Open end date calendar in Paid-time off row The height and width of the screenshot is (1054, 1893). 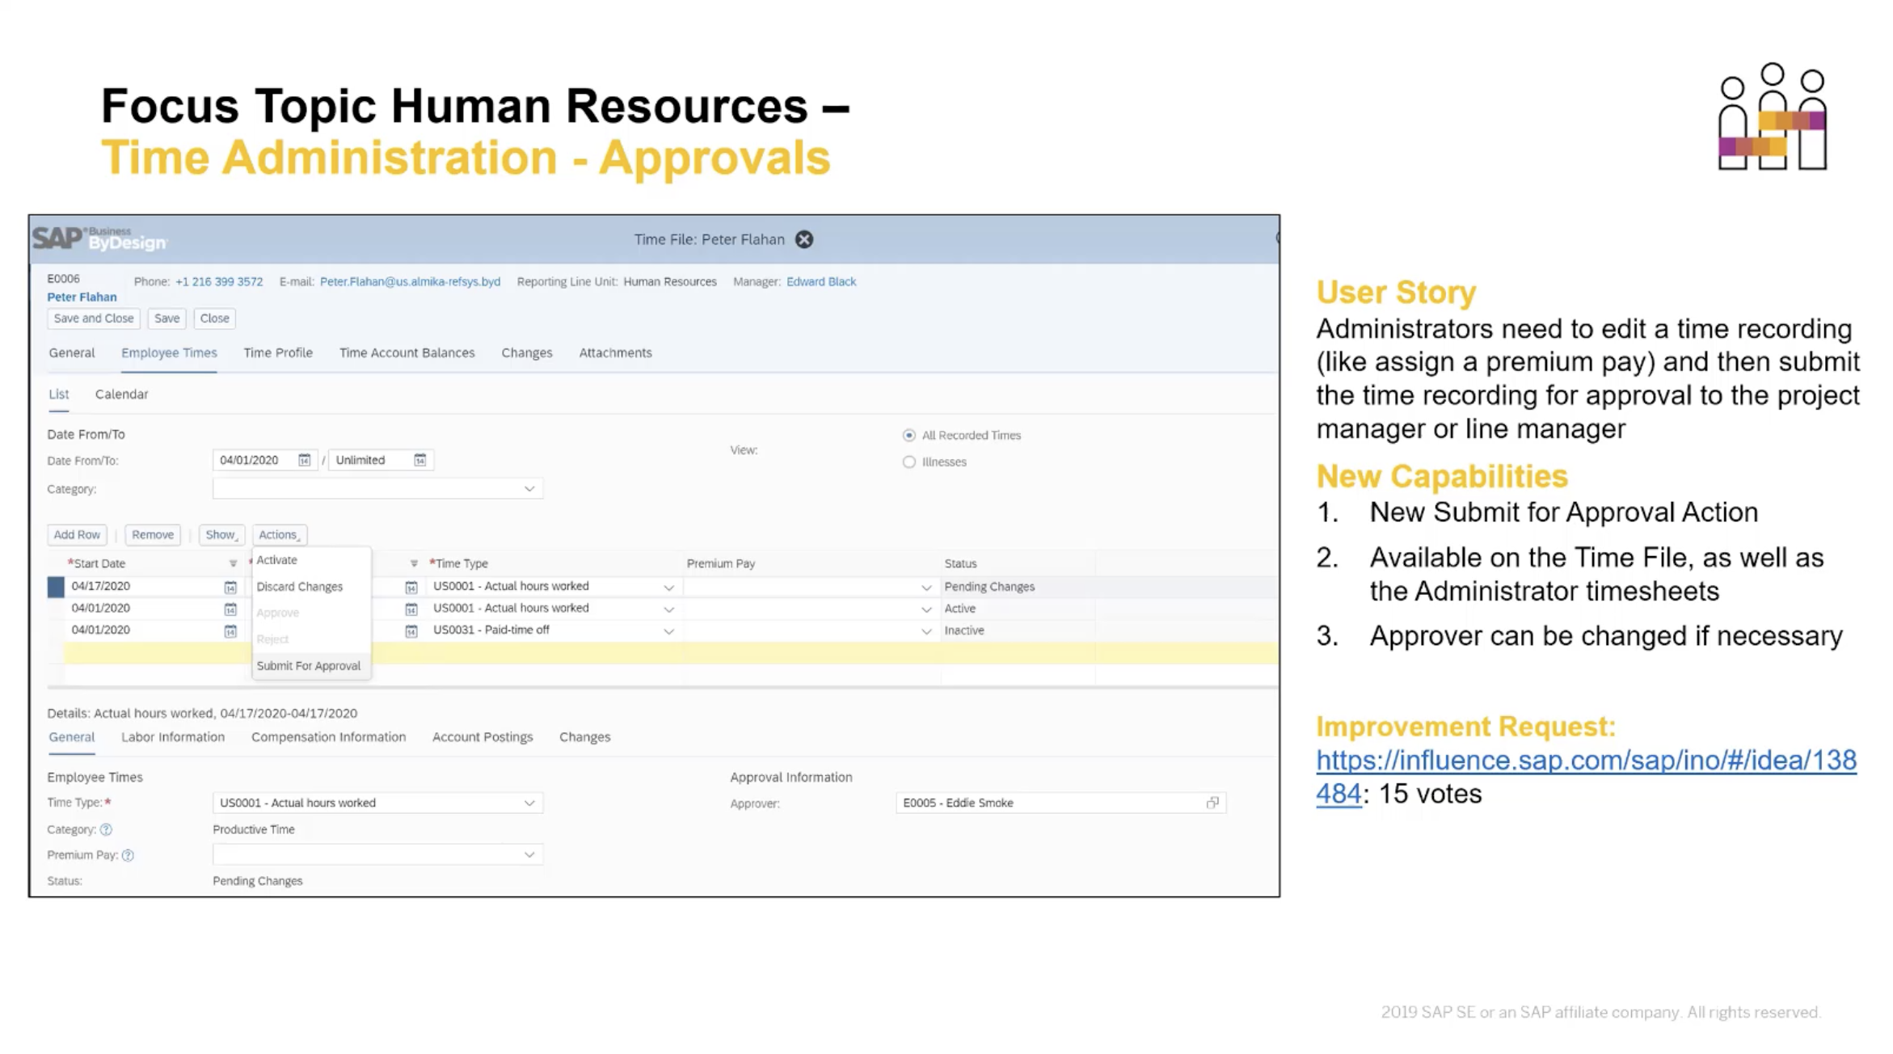pos(411,630)
